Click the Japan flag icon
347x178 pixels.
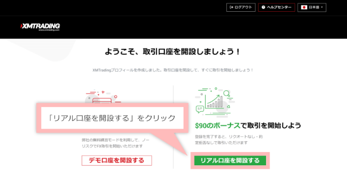tap(304, 7)
